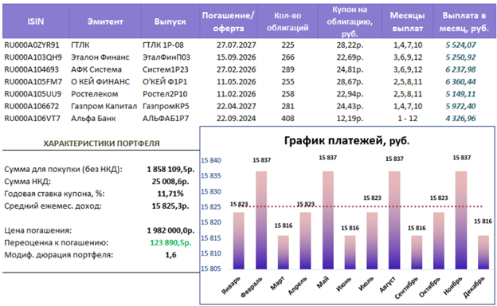Select maturity date 15.09.2026
This screenshot has width=497, height=306.
tap(236, 57)
